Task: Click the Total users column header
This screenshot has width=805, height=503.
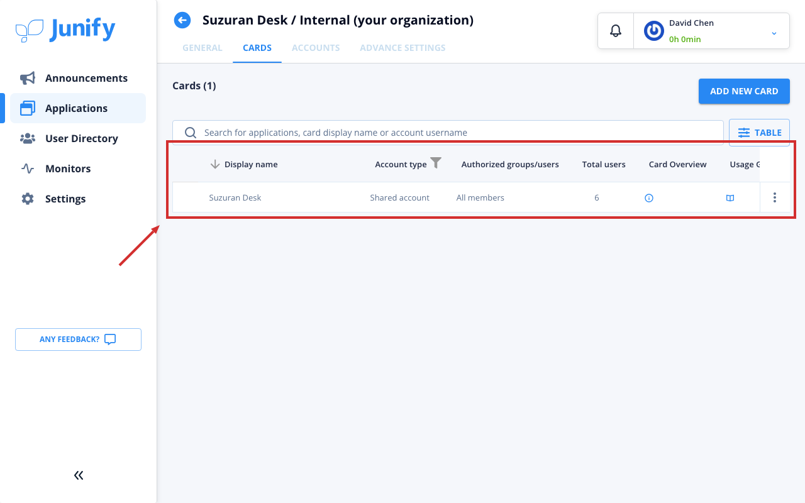Action: point(604,164)
